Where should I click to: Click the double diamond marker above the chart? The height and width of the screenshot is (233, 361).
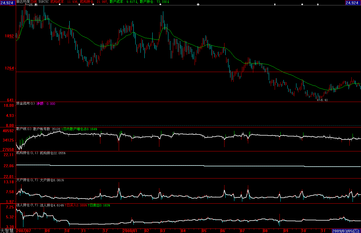point(198,5)
